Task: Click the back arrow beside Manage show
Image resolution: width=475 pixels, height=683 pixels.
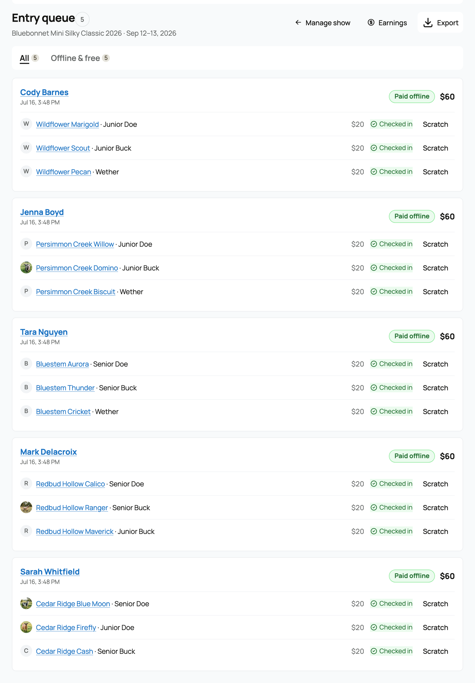Action: click(298, 22)
